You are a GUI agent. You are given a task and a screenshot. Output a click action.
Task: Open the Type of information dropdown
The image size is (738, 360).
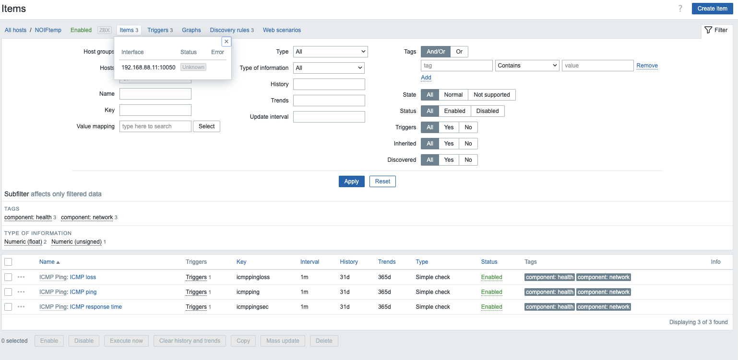(x=329, y=68)
